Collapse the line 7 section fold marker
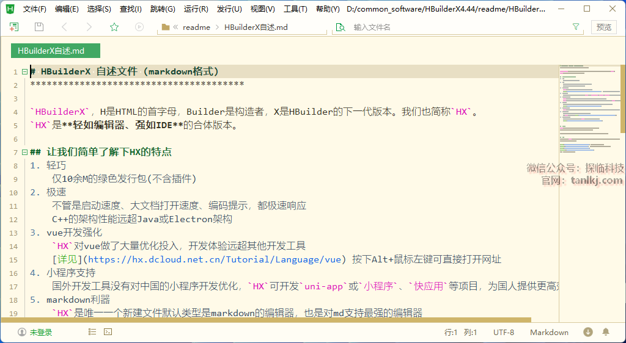 [x=24, y=153]
